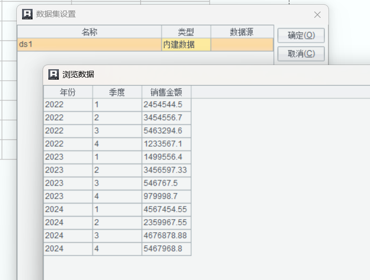This screenshot has height=280, width=370.
Task: Click the 确定(O) button
Action: click(x=301, y=36)
